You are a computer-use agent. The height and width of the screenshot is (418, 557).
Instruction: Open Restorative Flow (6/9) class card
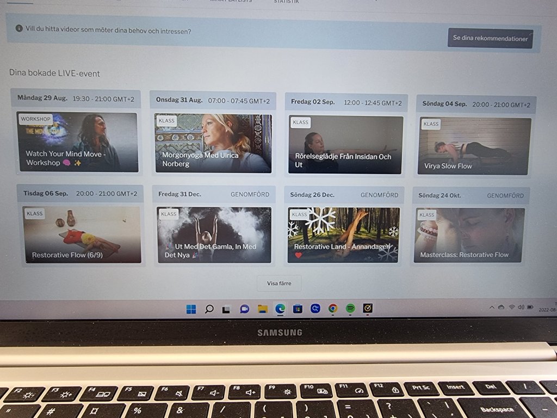[x=82, y=235]
